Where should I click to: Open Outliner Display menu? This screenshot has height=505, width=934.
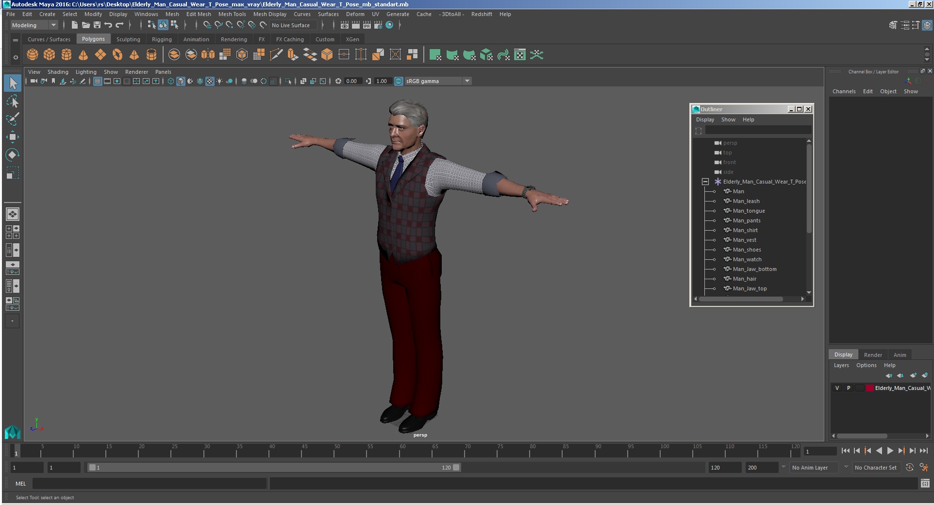[705, 119]
